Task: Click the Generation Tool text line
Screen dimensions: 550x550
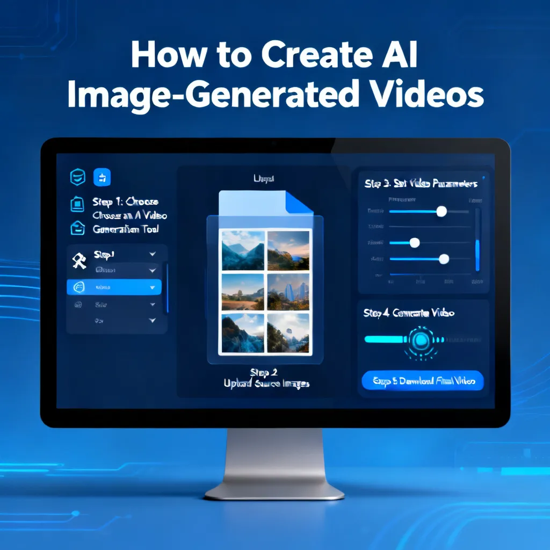Action: pyautogui.click(x=126, y=229)
